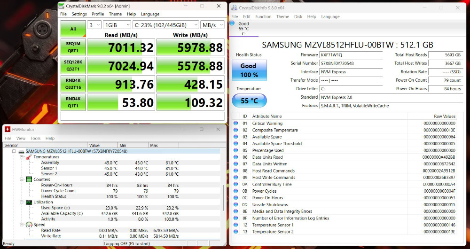Click the CrystalDiskInfo title bar icon
Screen dimensions: 470x249
click(x=234, y=8)
